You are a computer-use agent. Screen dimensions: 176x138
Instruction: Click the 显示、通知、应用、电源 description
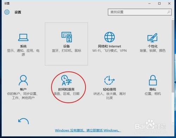23,52
